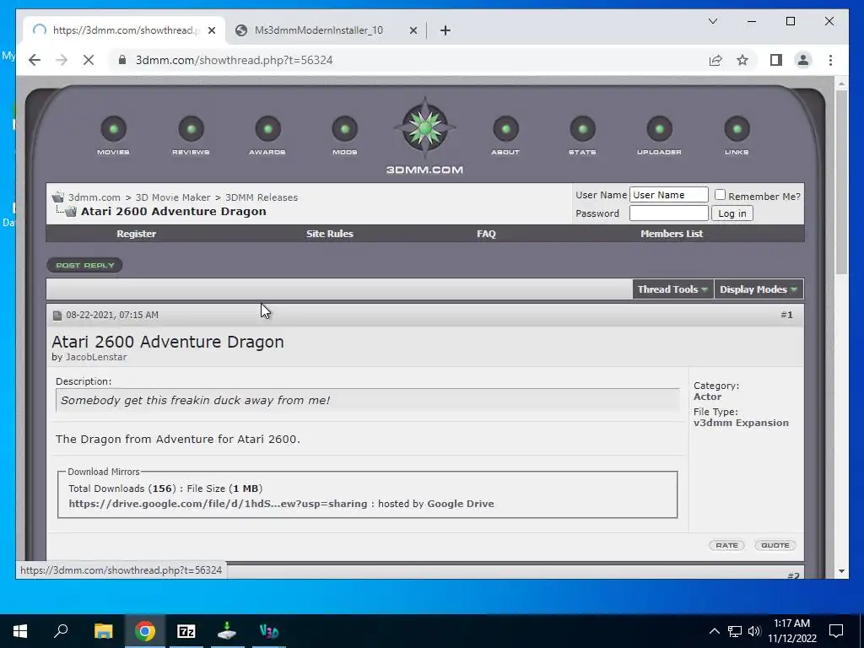Open the volume control in system tray
This screenshot has width=864, height=648.
tap(754, 631)
